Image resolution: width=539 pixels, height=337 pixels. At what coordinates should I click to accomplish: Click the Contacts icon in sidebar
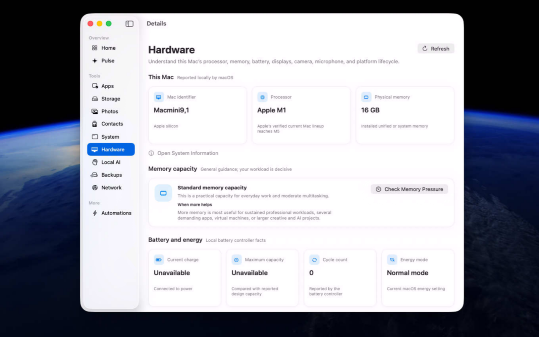tap(95, 124)
